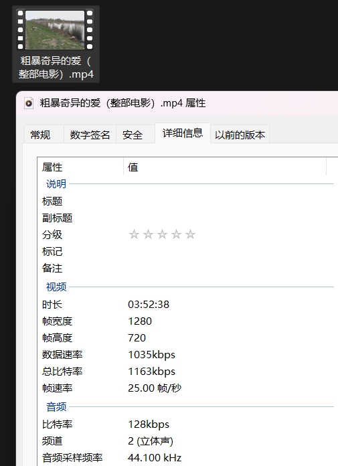Click the 标题 value field
This screenshot has height=466, width=338.
pyautogui.click(x=230, y=202)
